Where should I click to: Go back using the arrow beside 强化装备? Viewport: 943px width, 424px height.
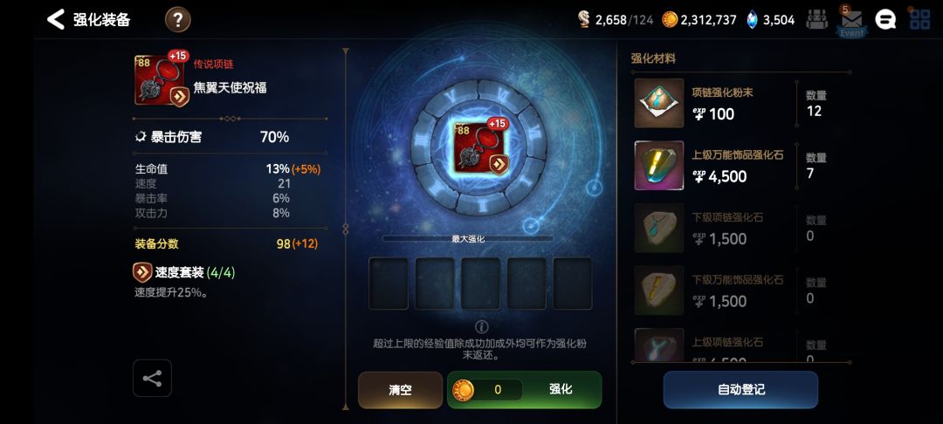(x=56, y=20)
